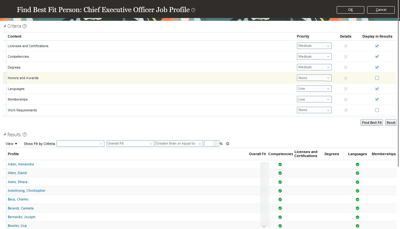Open Priority dropdown for Languages
The height and width of the screenshot is (229, 400).
coord(314,89)
